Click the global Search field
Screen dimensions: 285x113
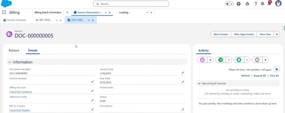pyautogui.click(x=131, y=4)
